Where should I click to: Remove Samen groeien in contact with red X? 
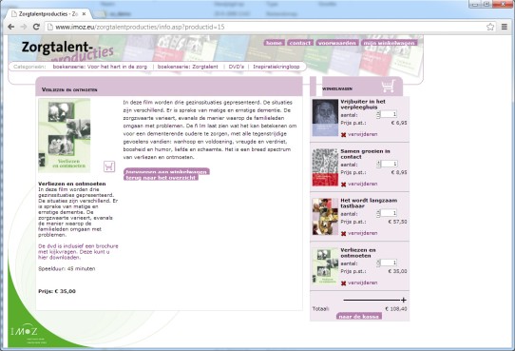(x=344, y=185)
